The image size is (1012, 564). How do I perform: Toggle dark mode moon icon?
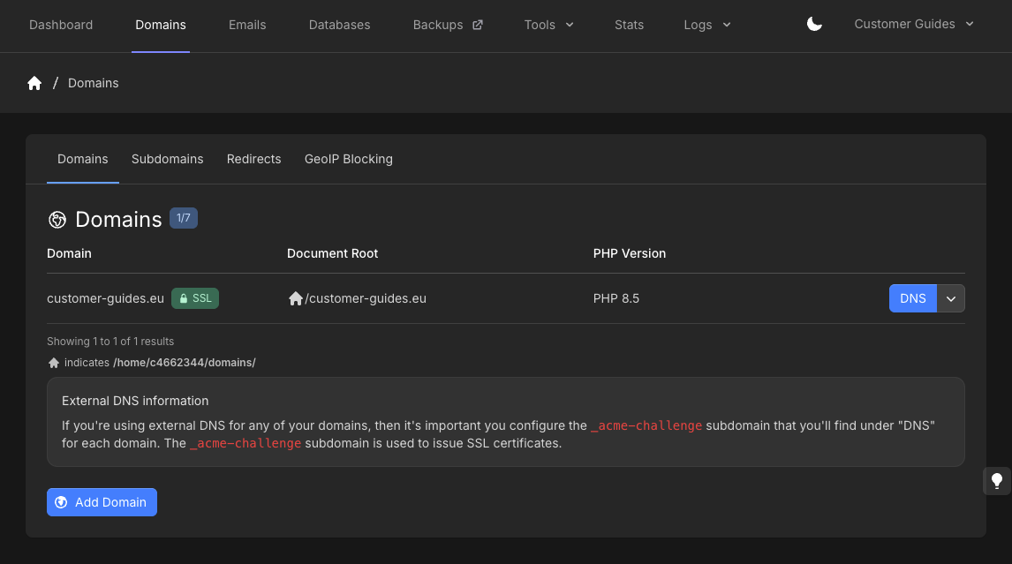pyautogui.click(x=814, y=25)
